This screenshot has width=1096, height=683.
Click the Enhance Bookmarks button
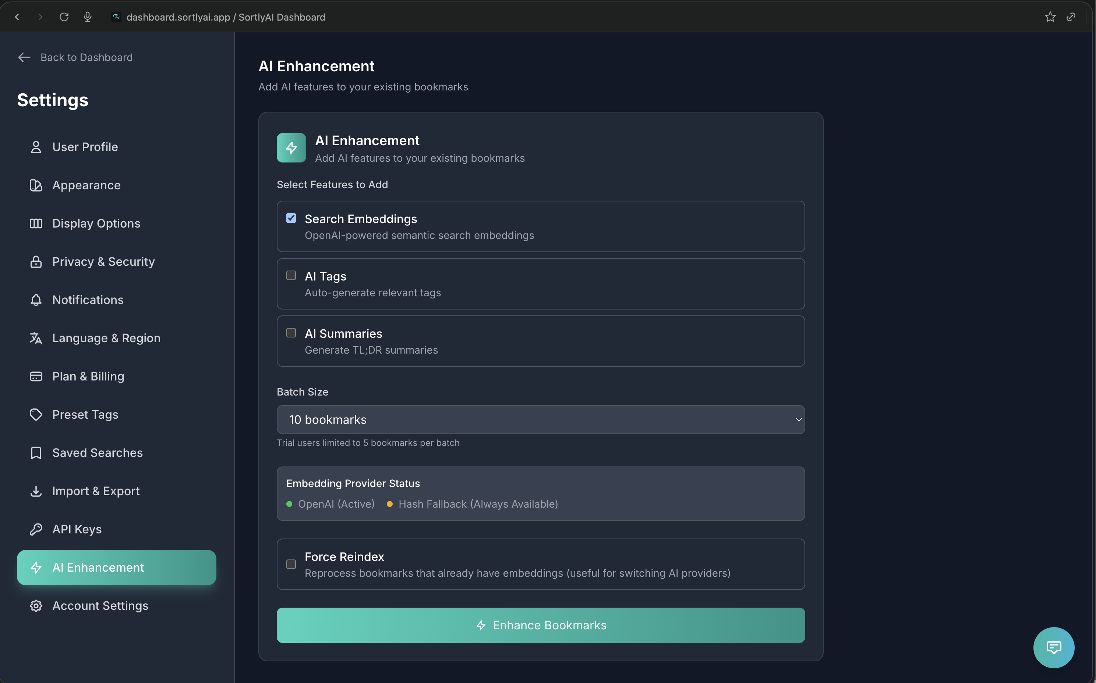(x=540, y=625)
